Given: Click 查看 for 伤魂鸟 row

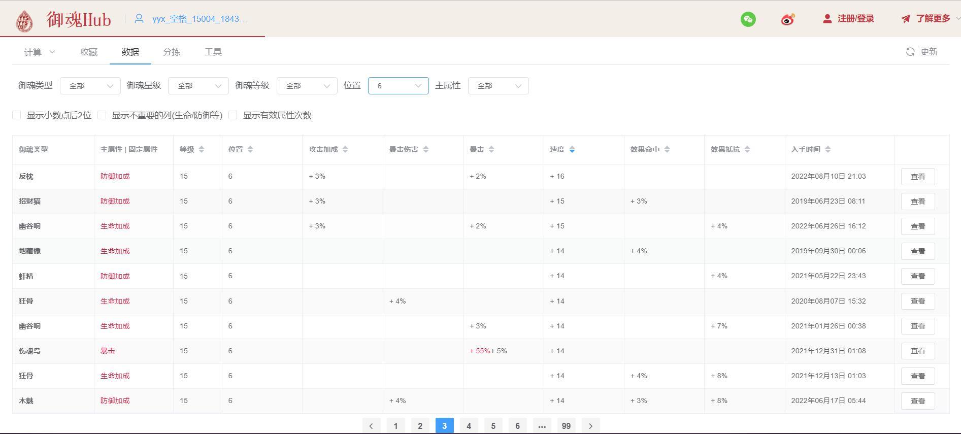Looking at the screenshot, I should (x=918, y=351).
